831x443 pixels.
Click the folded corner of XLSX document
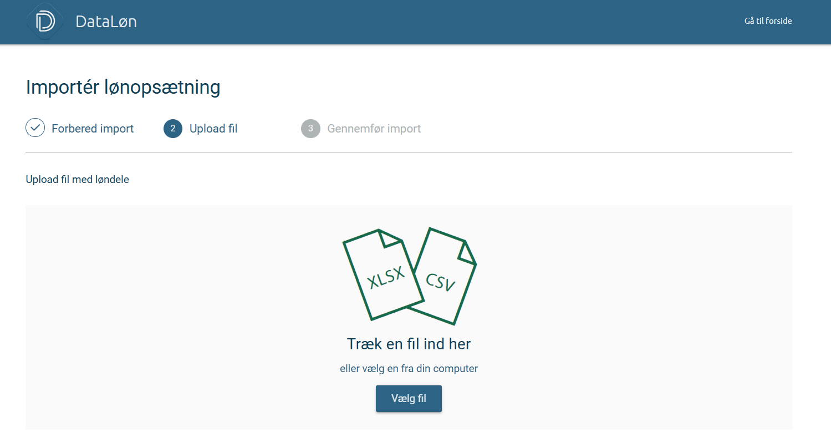point(390,237)
